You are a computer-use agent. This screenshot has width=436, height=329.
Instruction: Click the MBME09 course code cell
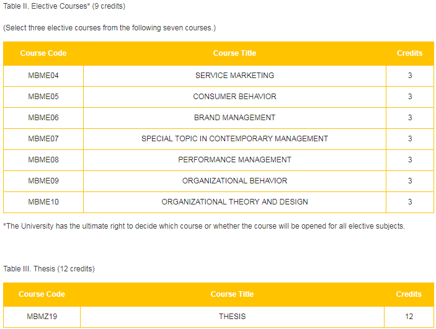click(43, 181)
